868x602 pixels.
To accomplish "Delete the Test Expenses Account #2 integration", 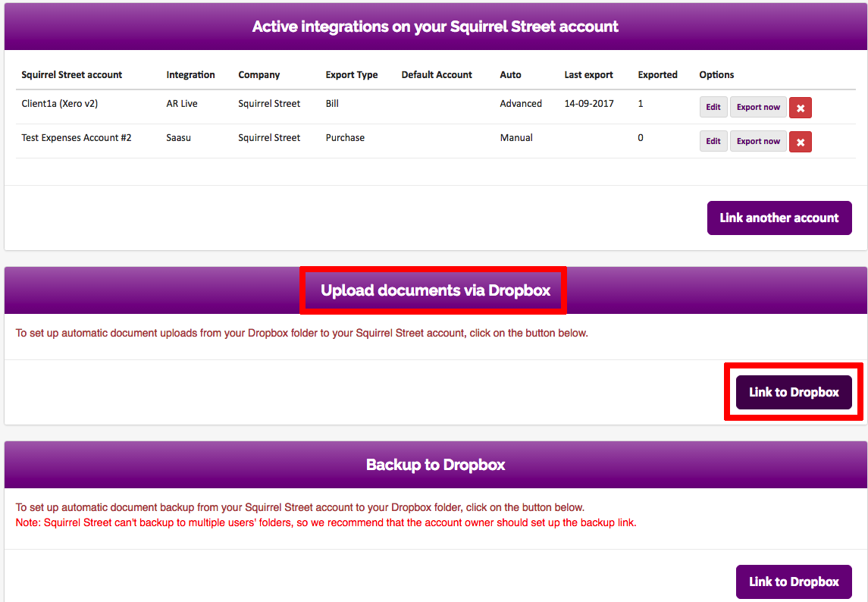I will pos(800,143).
